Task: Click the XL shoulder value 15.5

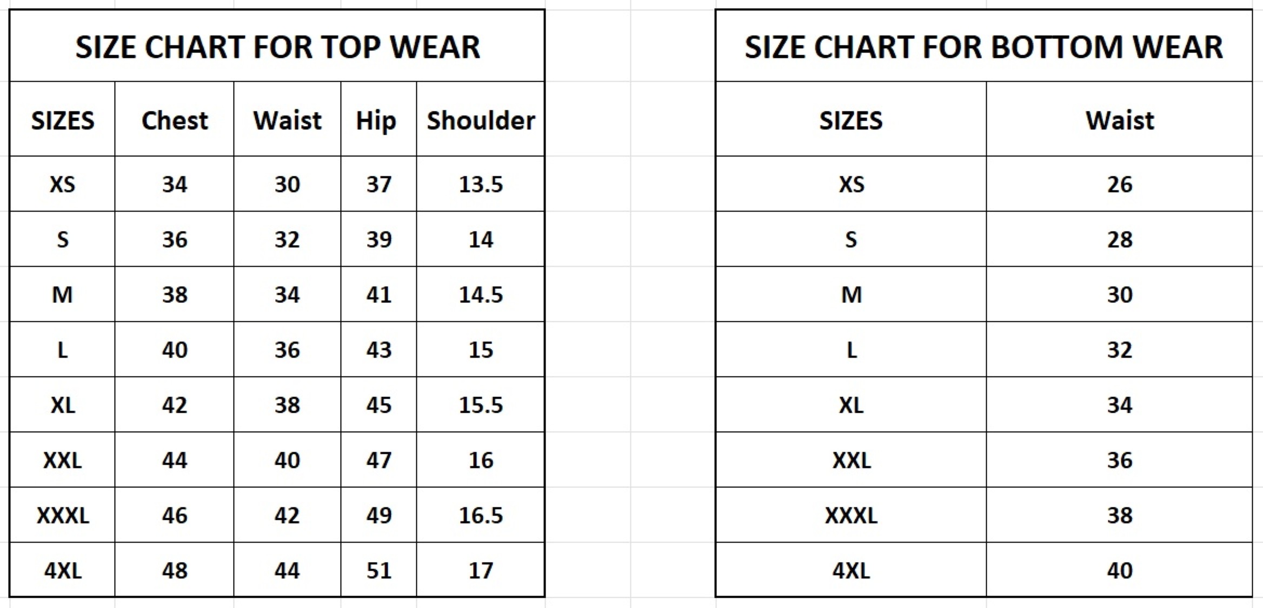Action: pyautogui.click(x=481, y=405)
